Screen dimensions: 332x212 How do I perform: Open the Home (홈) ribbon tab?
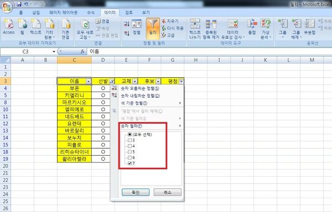tap(21, 13)
